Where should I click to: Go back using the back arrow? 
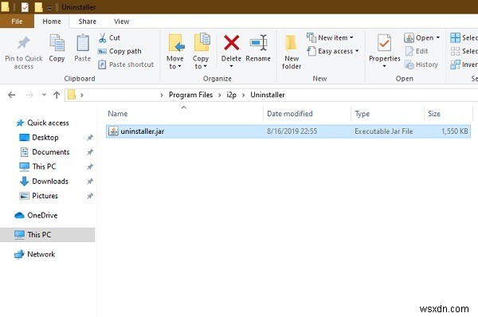pyautogui.click(x=12, y=95)
